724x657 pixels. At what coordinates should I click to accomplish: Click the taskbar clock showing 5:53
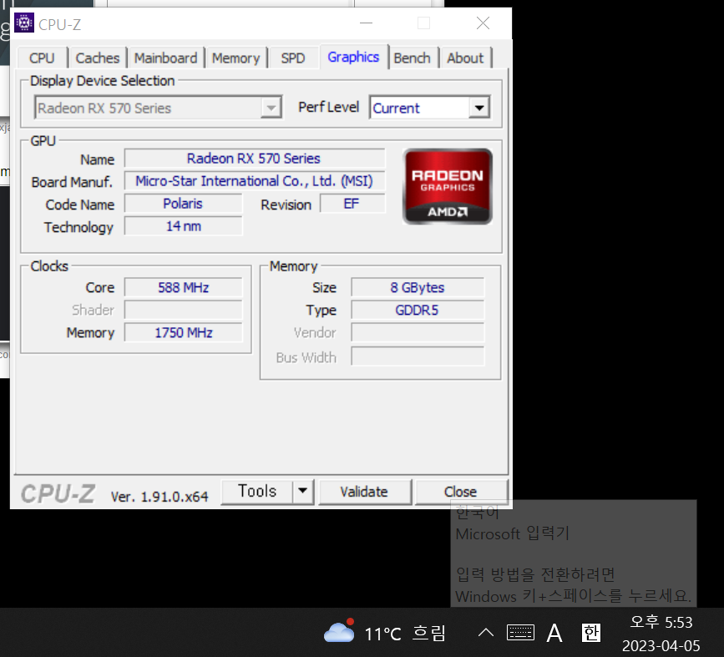pos(661,622)
